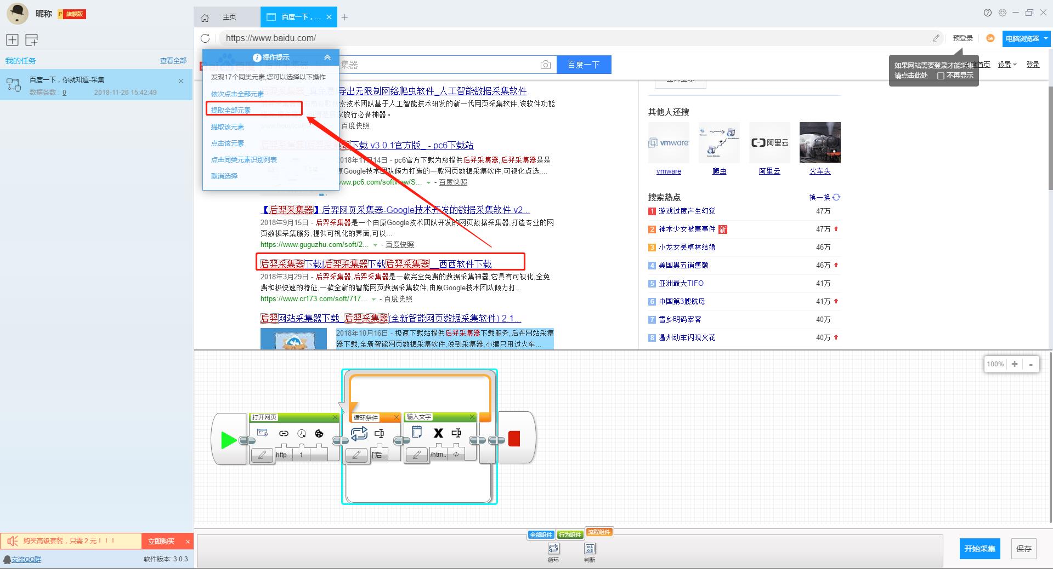Screen dimensions: 1053x569
Task: Click the zoom in plus button on the canvas
Action: tap(1015, 364)
